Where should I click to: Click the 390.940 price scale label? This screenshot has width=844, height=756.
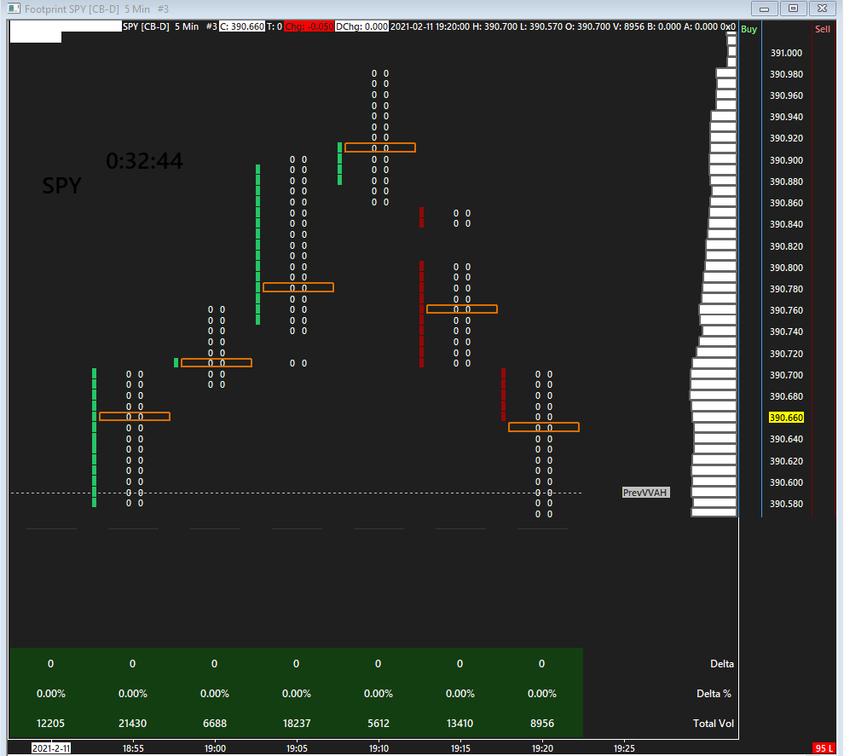[x=786, y=117]
